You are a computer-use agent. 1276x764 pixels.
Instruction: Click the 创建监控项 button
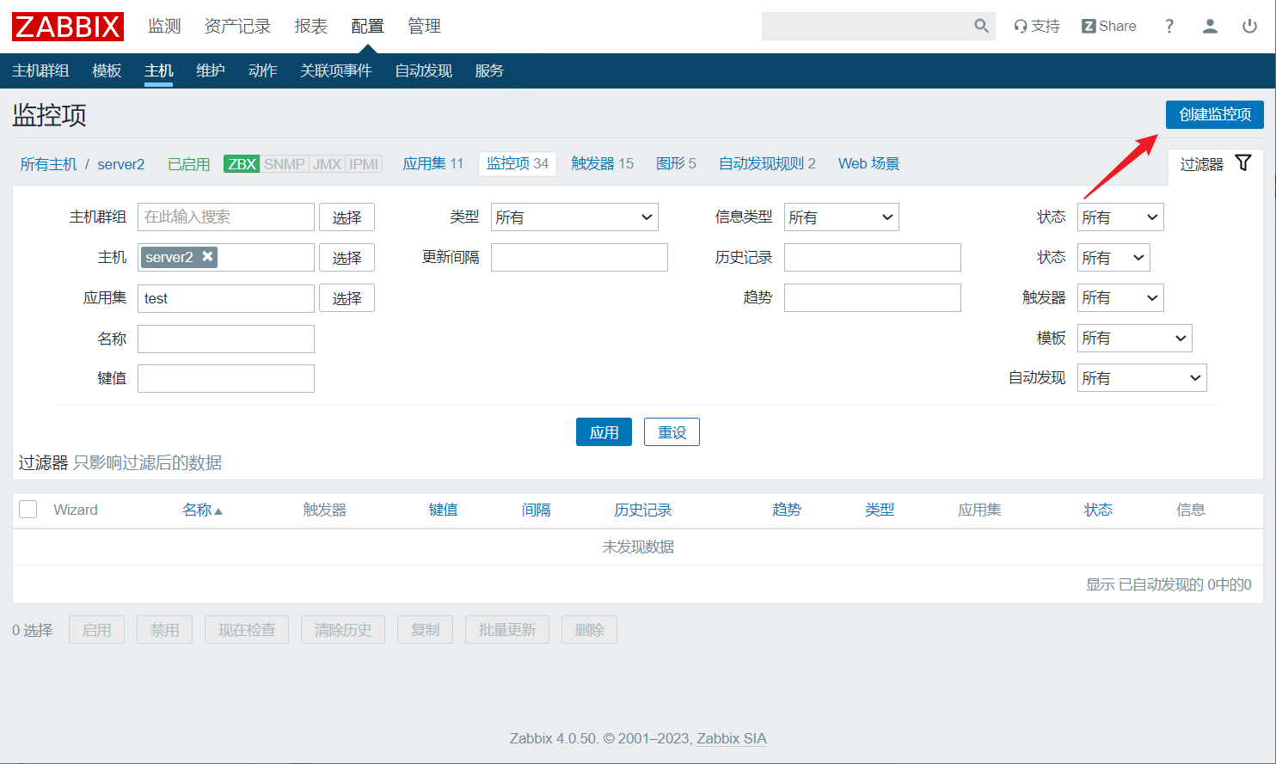click(x=1214, y=114)
